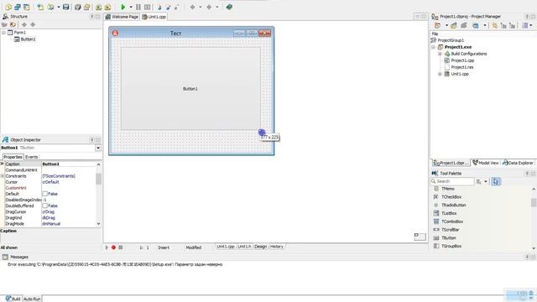Click the Help book icon in the toolbar
537x302 pixels.
coord(229,7)
